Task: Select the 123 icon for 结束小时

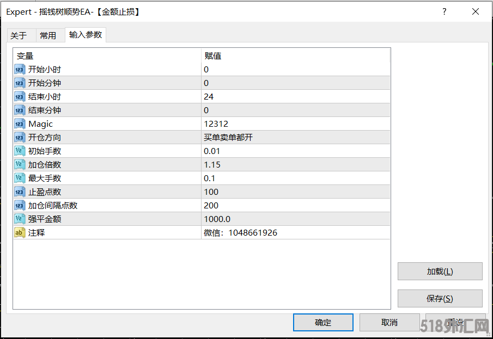Action: pyautogui.click(x=19, y=96)
